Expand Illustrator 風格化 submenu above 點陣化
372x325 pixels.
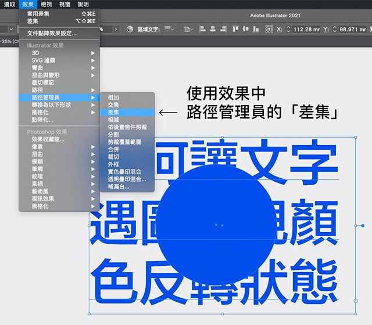59,112
